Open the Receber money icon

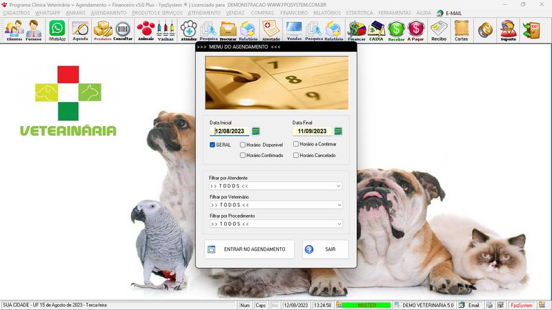(397, 30)
